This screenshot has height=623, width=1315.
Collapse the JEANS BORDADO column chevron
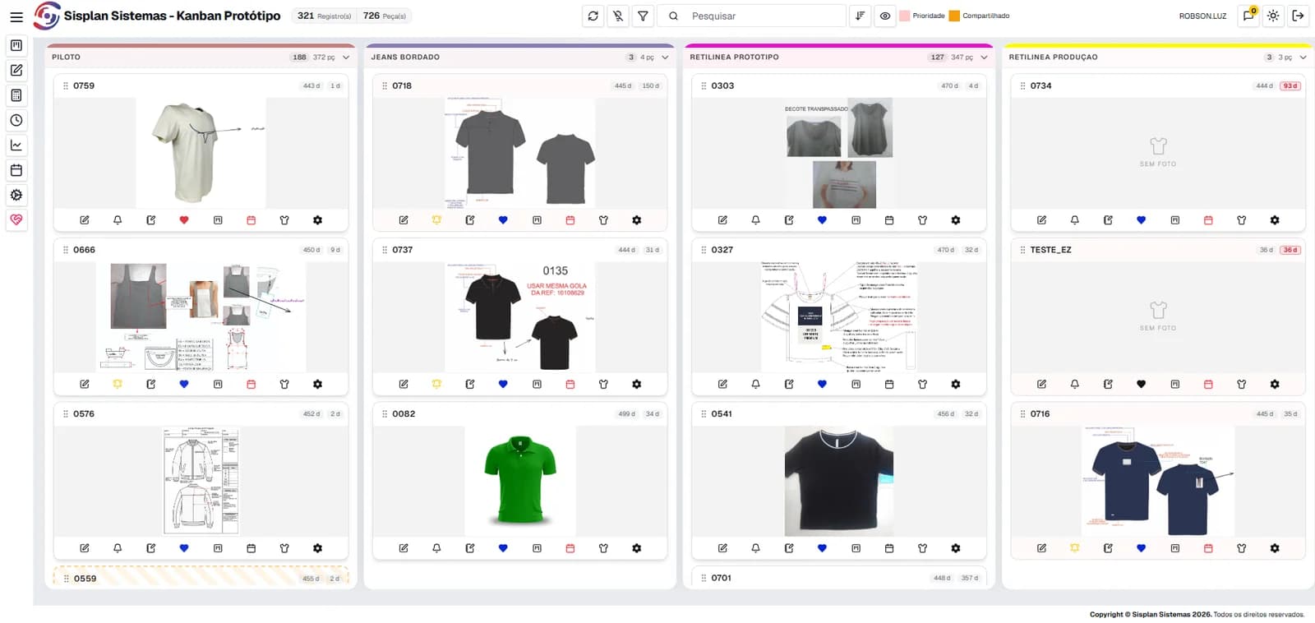(x=665, y=58)
